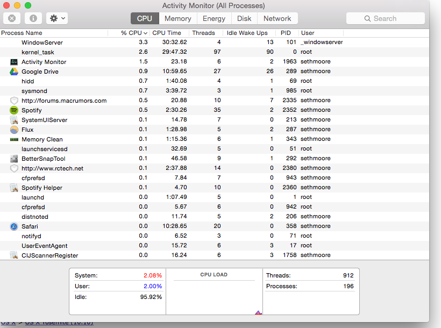Click the forums.macrumors.com shield icon
Screen dimensions: 441x328
click(x=14, y=101)
